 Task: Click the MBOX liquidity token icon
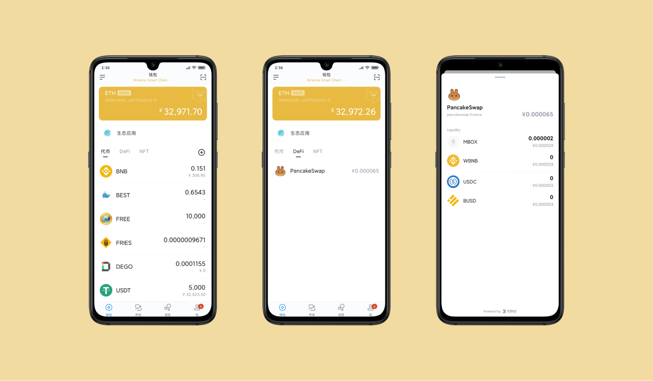pos(451,141)
